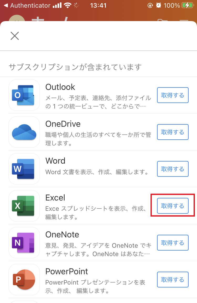The height and width of the screenshot is (303, 197).
Task: Tap the Word app icon
Action: click(24, 169)
